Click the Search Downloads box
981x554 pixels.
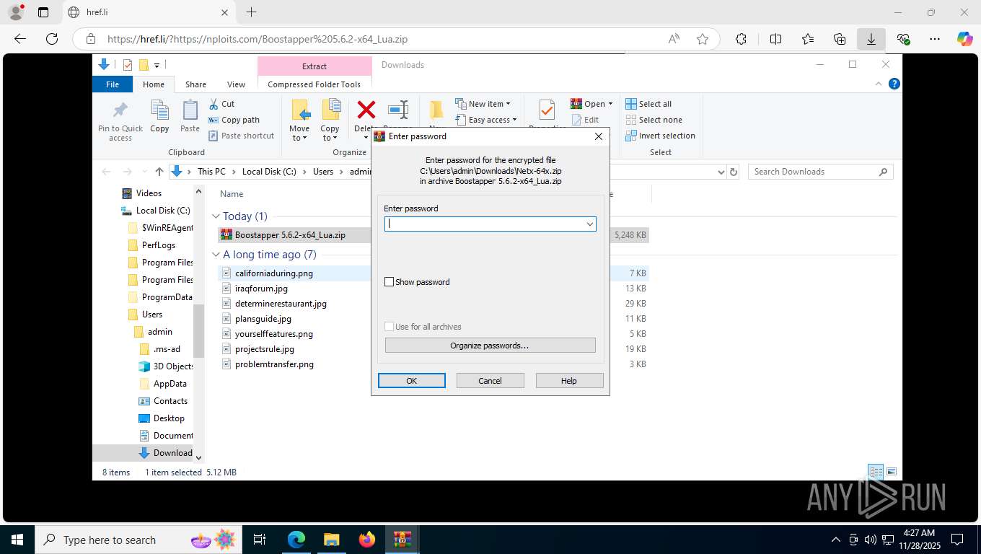(x=820, y=172)
